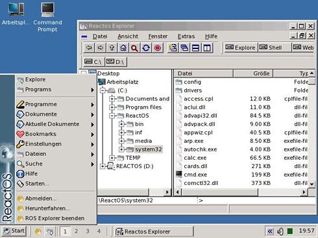Click the new window toolbar icon
Screen dimensions: 318x238
coord(173,48)
